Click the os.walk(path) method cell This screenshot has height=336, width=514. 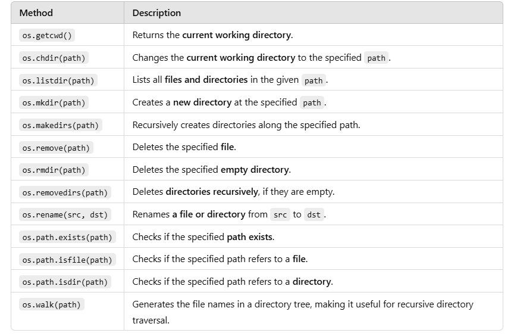coord(52,304)
